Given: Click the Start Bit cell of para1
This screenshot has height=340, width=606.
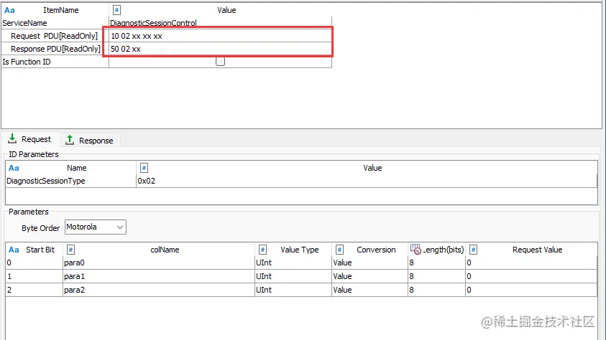Looking at the screenshot, I should click(x=34, y=276).
